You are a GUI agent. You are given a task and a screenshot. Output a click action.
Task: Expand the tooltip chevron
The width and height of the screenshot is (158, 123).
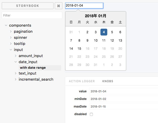(11, 44)
